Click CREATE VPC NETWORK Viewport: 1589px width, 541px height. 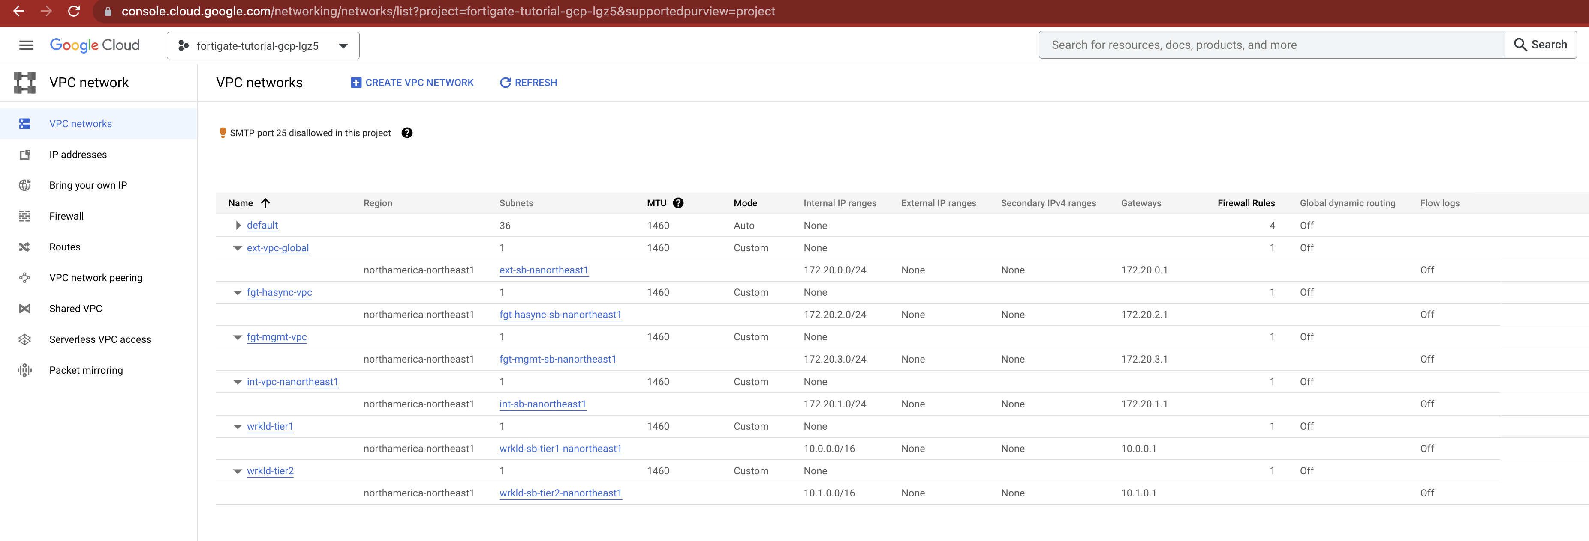412,82
